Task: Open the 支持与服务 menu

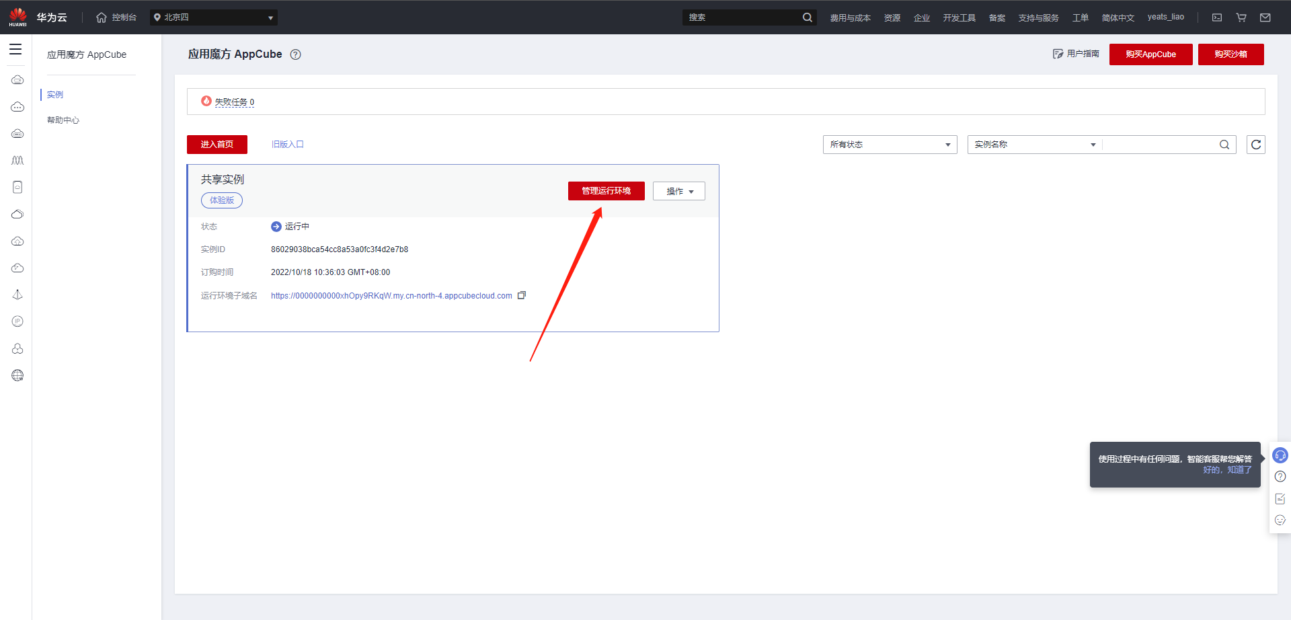Action: coord(1038,17)
